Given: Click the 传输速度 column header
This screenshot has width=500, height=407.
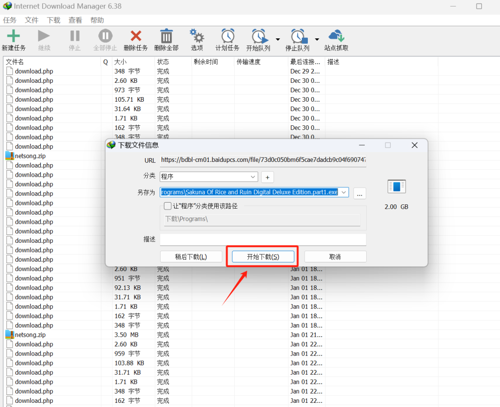Looking at the screenshot, I should click(x=261, y=62).
